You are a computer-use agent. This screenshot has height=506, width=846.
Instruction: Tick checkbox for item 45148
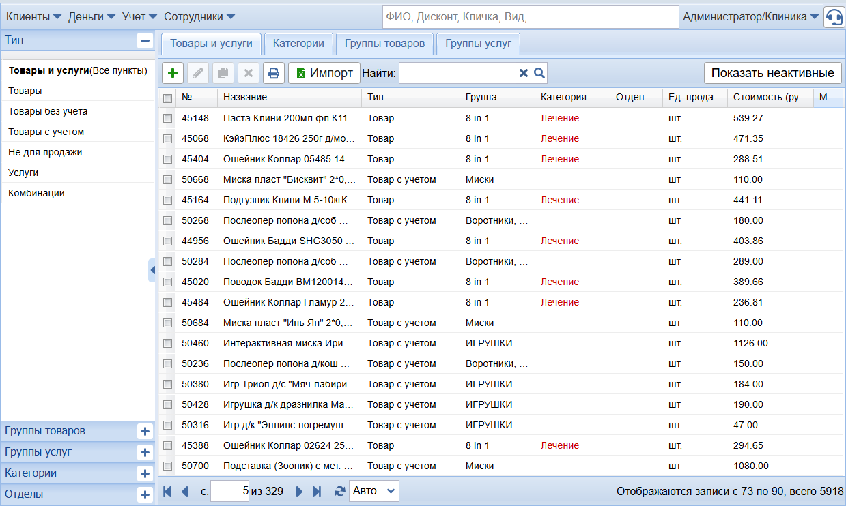pos(168,118)
